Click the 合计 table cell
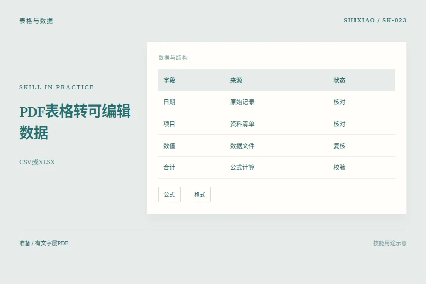The width and height of the screenshot is (426, 284). click(x=169, y=167)
